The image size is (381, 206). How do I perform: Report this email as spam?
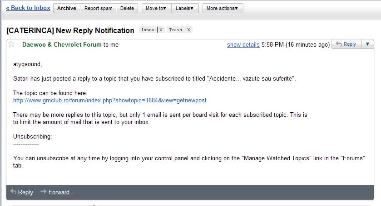click(x=98, y=8)
